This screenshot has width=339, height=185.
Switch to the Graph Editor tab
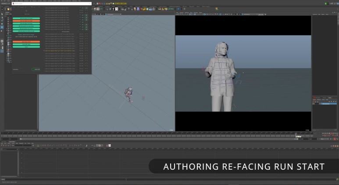tap(12, 142)
